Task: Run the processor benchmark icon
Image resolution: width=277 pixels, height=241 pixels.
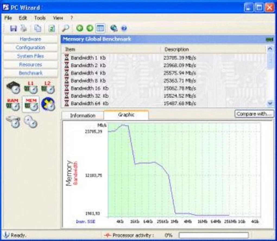Action: (13, 87)
